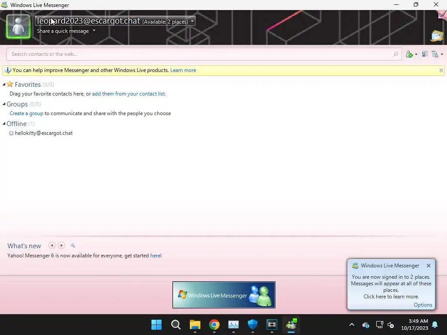Click the here link for Yahoo Messenger
The image size is (447, 335).
click(x=155, y=256)
